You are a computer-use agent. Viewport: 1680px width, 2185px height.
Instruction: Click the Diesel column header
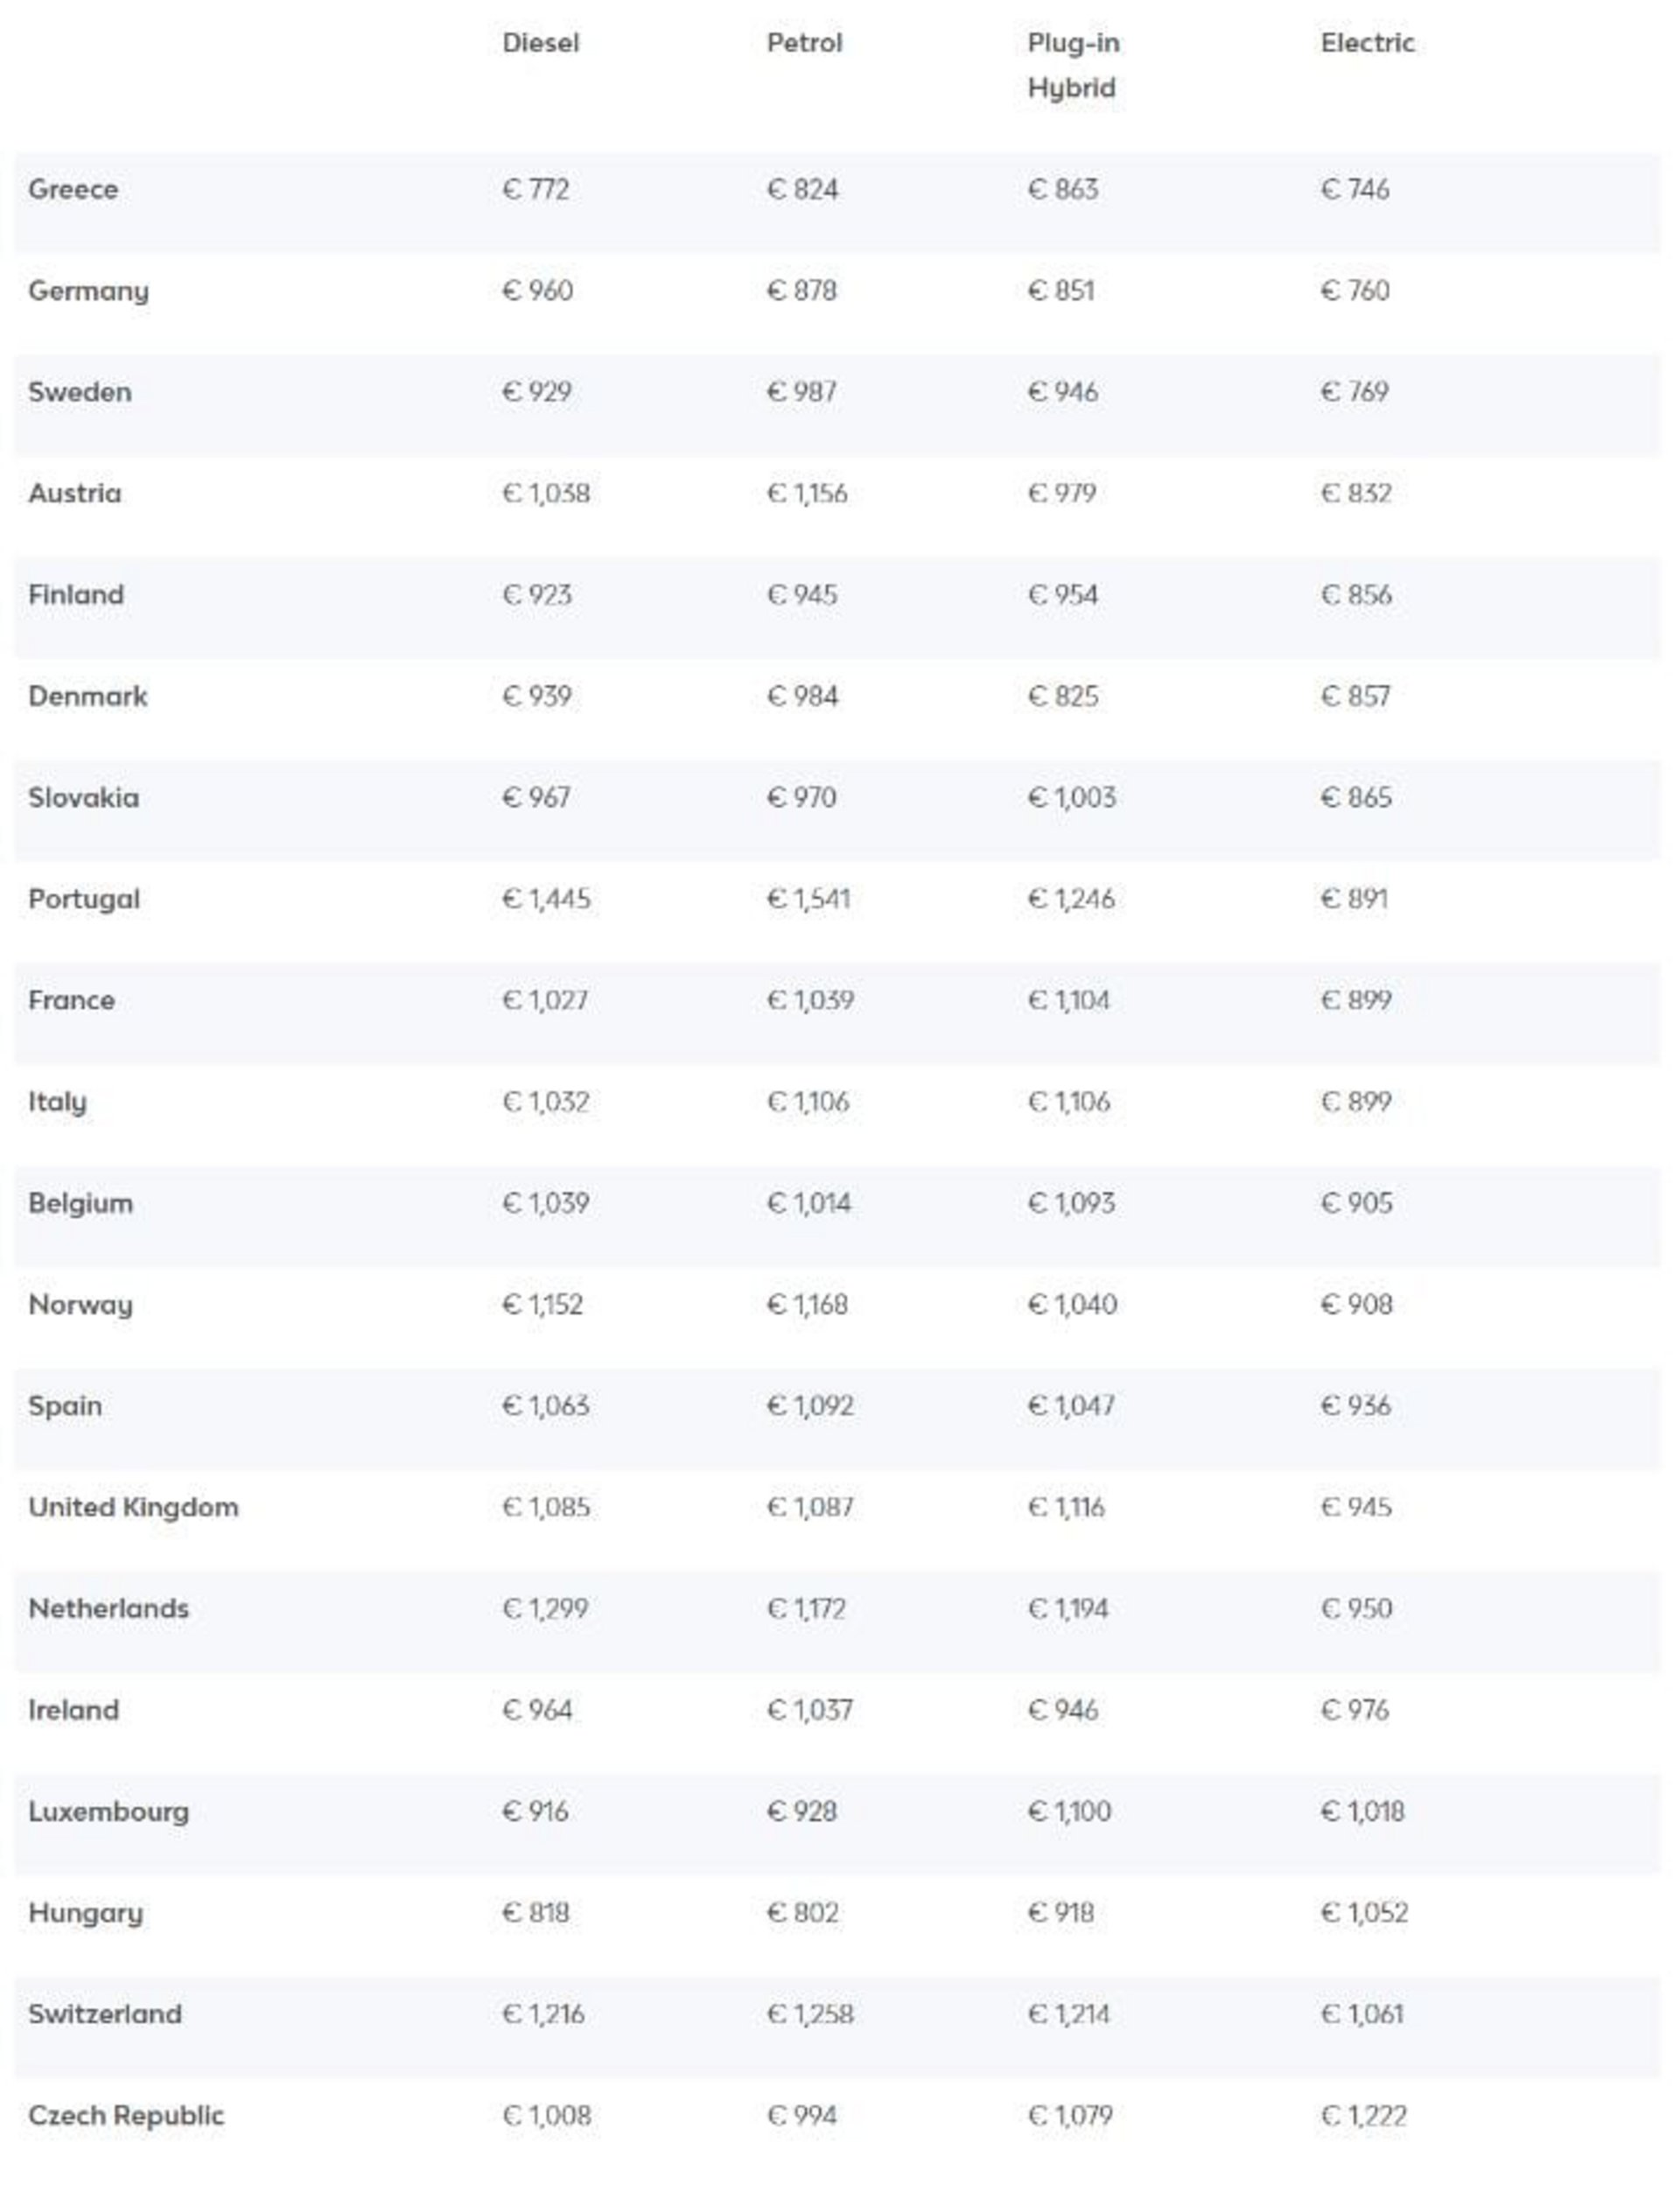(540, 43)
